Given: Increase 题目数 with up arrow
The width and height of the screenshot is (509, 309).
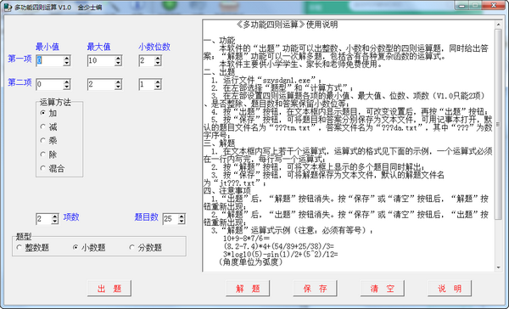Looking at the screenshot, I should click(182, 216).
